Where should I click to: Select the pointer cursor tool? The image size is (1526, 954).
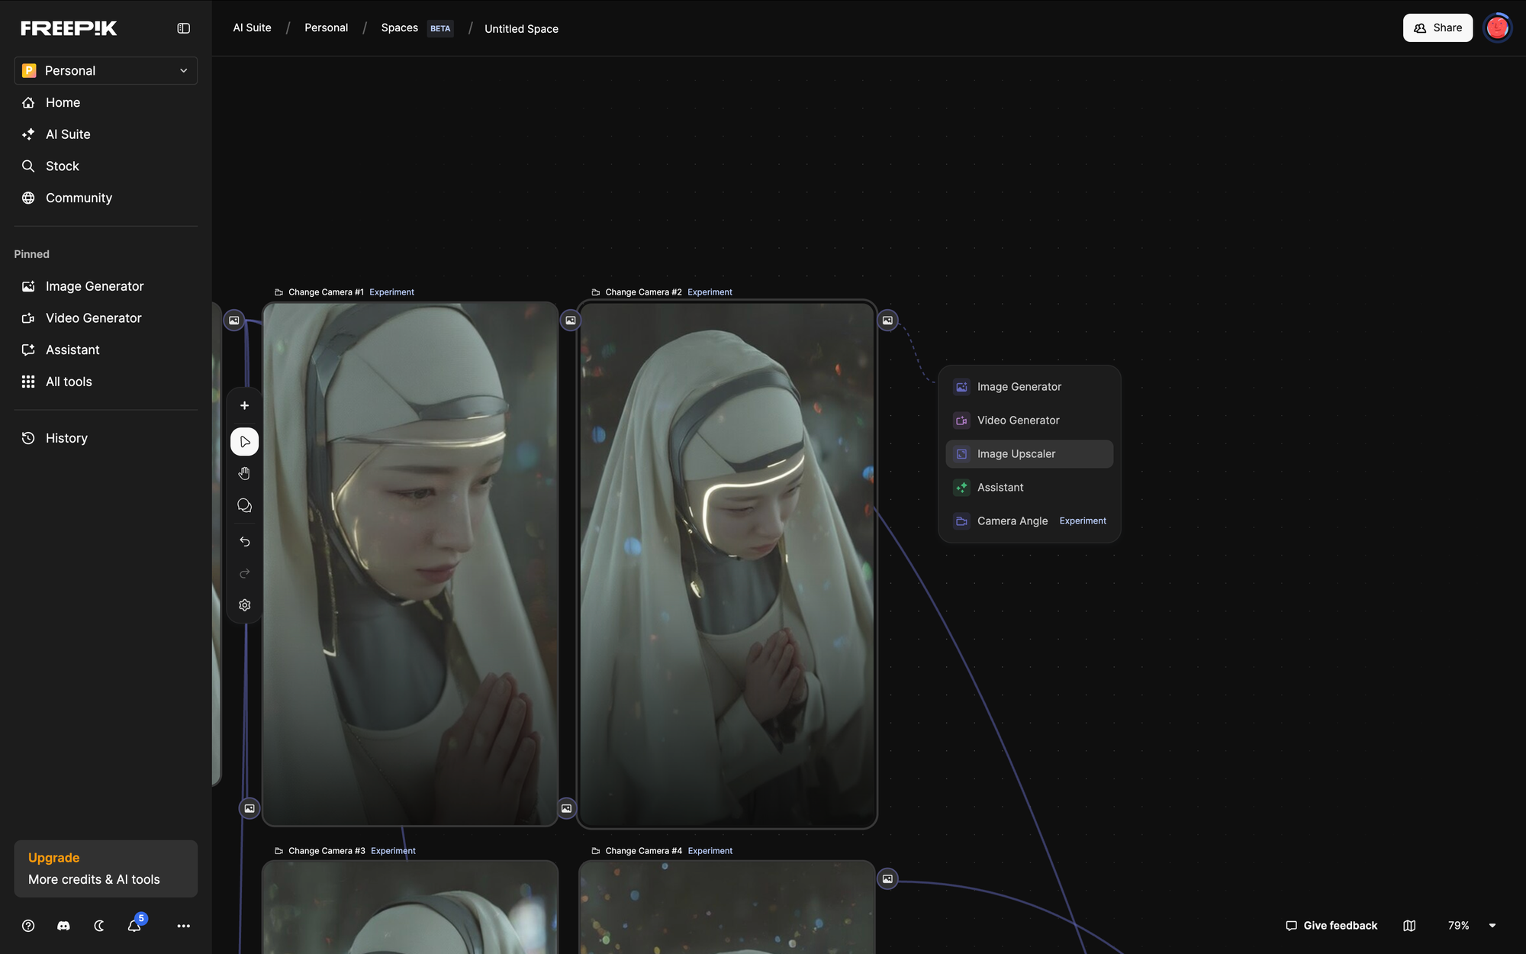point(244,442)
